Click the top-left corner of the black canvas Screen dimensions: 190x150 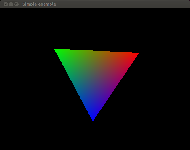click(x=1, y=9)
